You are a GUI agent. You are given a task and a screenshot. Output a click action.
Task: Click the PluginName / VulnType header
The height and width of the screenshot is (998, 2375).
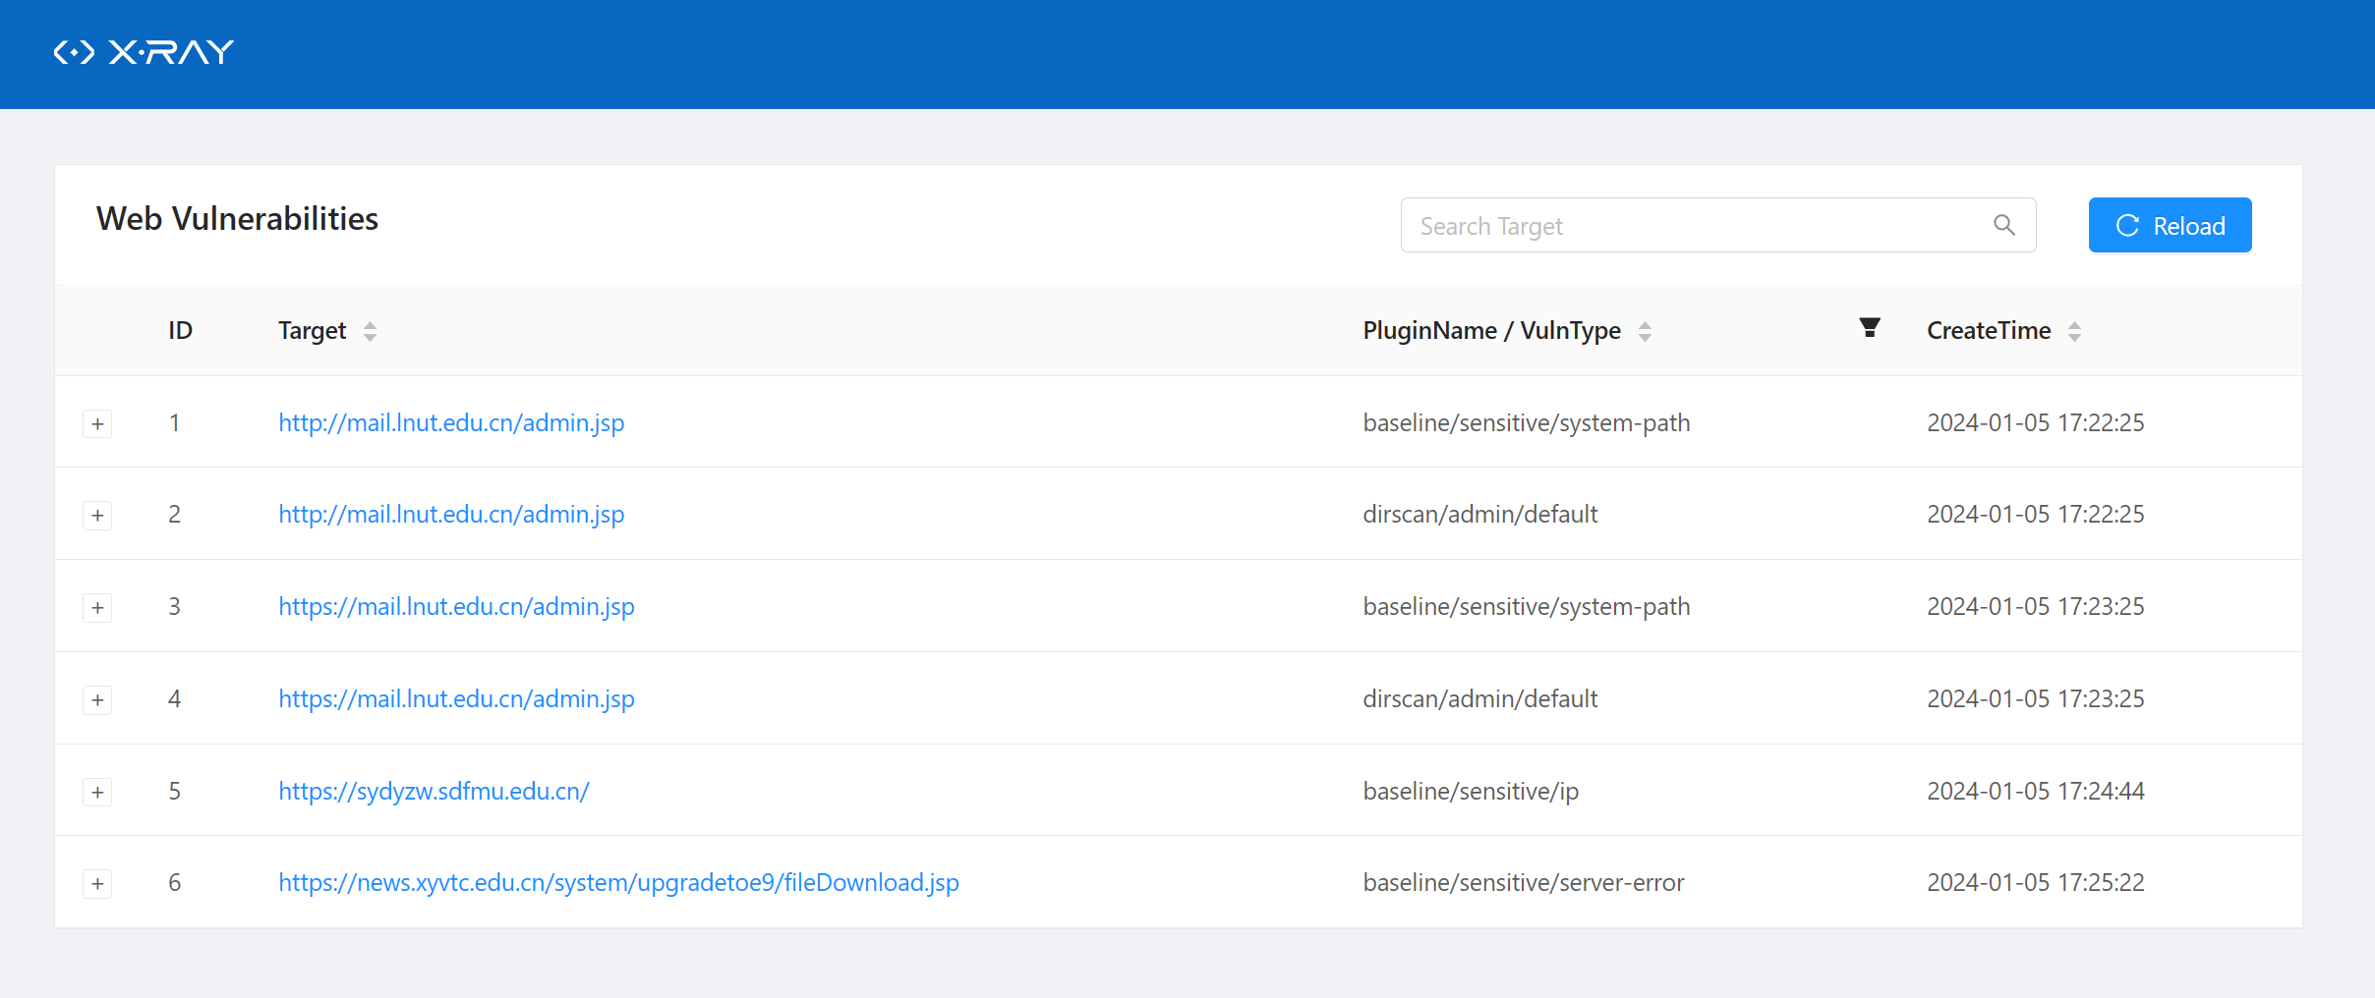1491,330
